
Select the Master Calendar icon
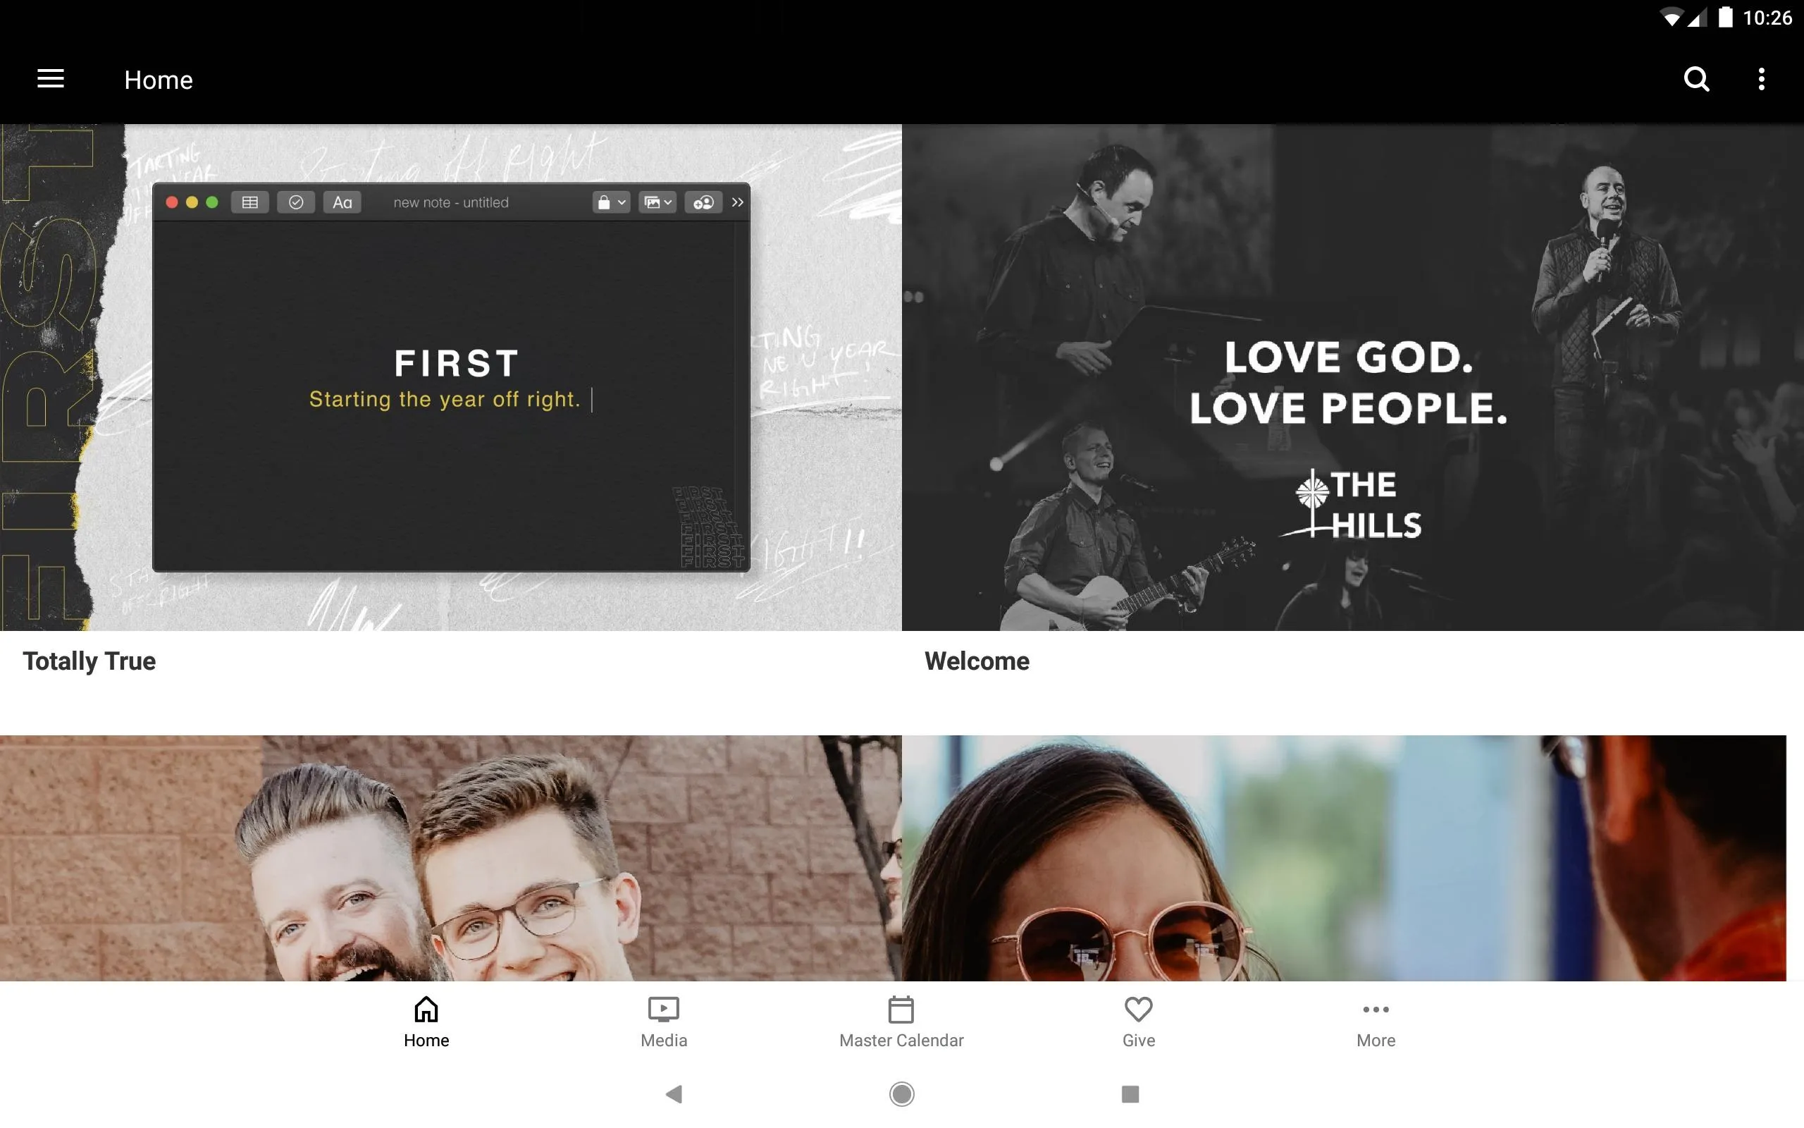900,1007
